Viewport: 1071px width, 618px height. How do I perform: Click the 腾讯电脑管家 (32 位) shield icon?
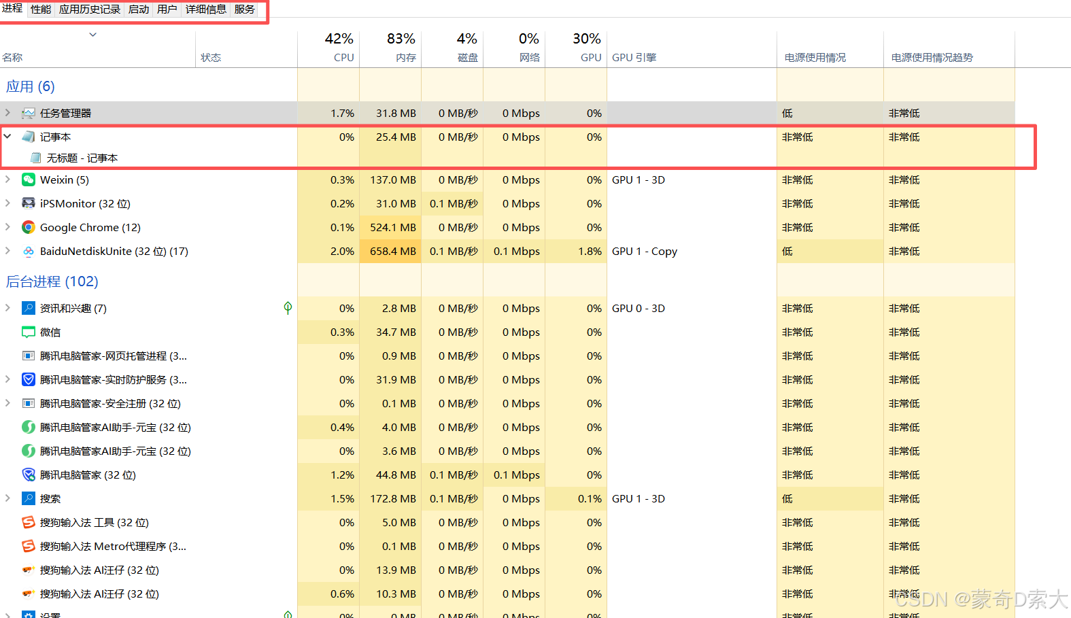click(x=29, y=475)
